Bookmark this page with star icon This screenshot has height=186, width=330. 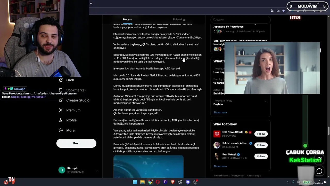pyautogui.click(x=284, y=11)
